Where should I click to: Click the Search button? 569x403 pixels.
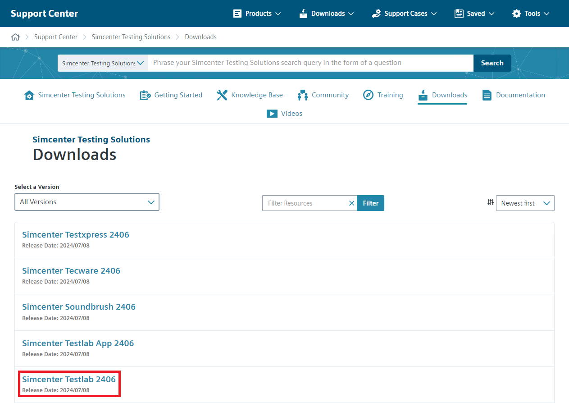click(x=492, y=63)
